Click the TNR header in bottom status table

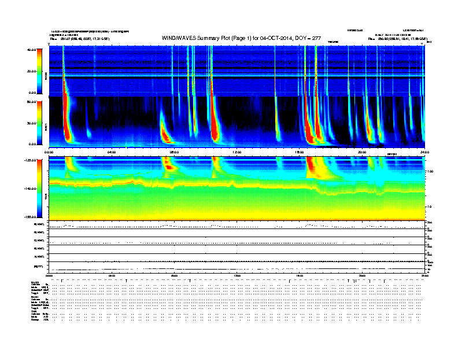pyautogui.click(x=34, y=311)
